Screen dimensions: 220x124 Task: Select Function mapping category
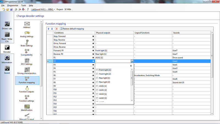tap(27, 80)
